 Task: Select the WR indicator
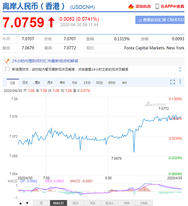point(127,203)
